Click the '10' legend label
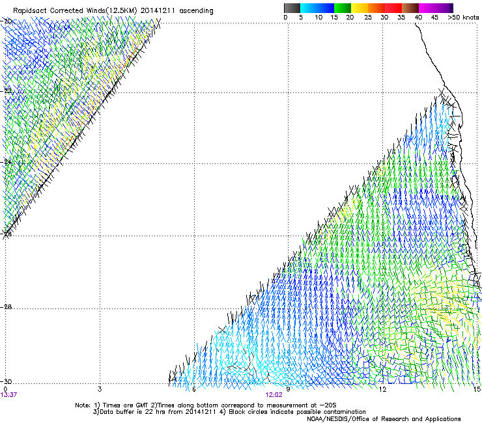 (319, 17)
